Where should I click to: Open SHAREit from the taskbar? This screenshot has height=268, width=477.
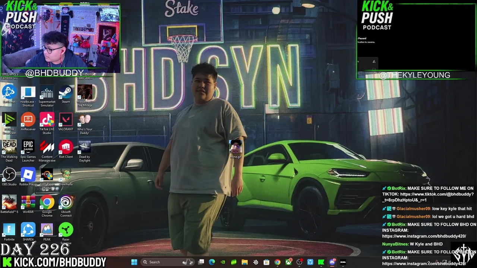tap(310, 262)
